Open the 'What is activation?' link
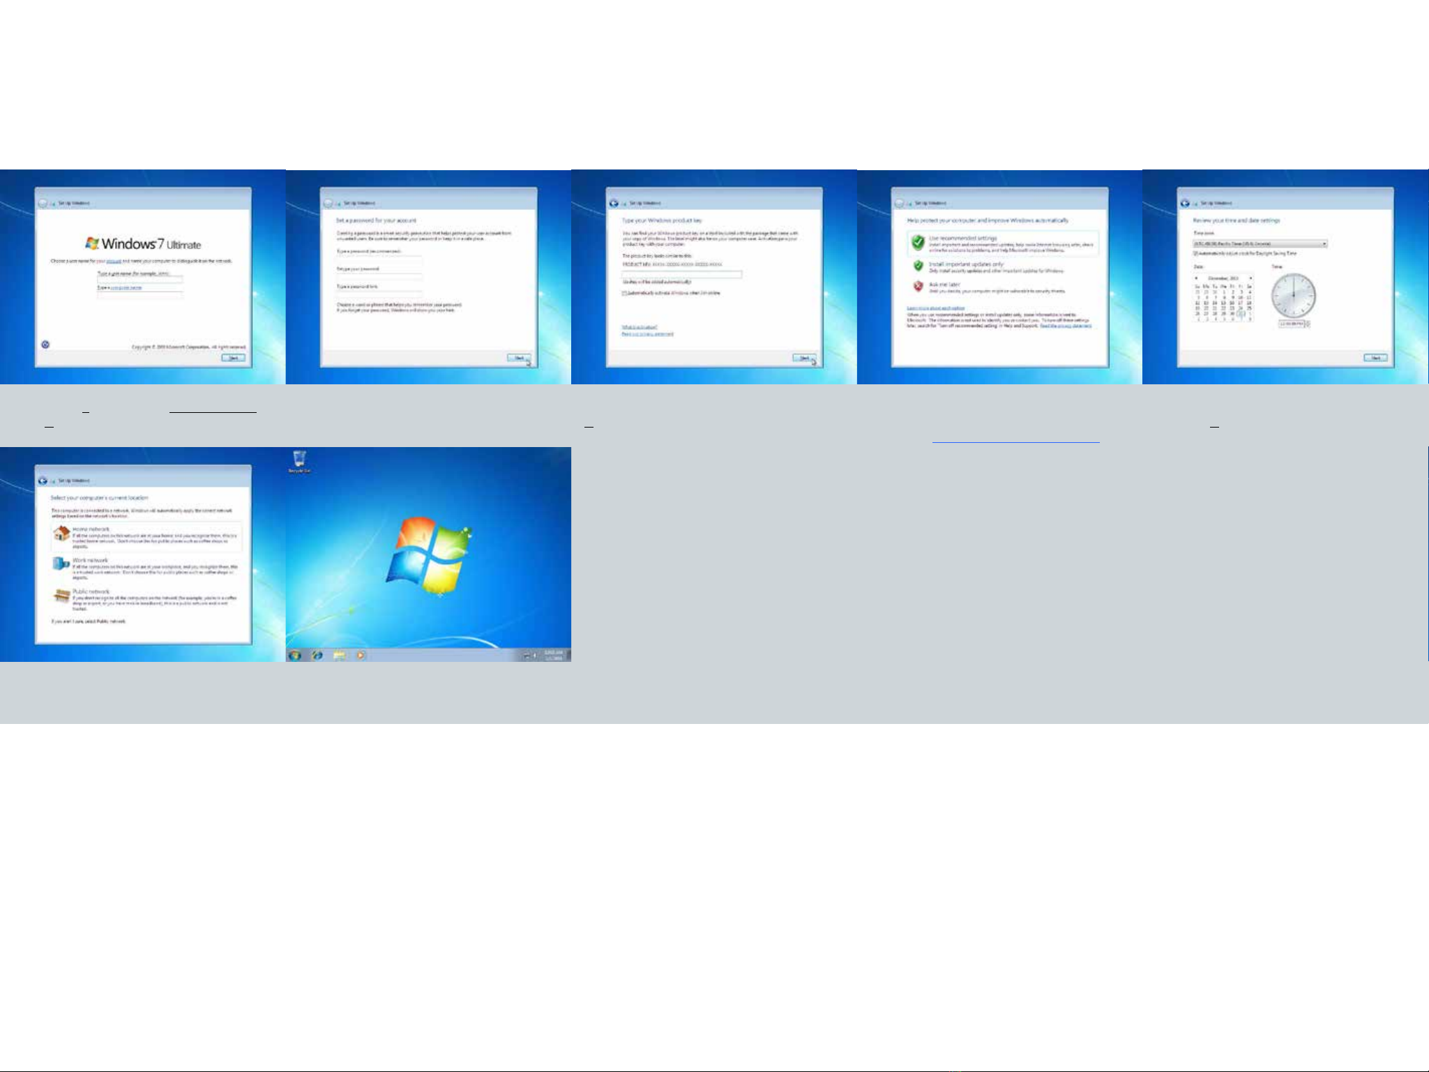The height and width of the screenshot is (1072, 1429). (x=640, y=326)
